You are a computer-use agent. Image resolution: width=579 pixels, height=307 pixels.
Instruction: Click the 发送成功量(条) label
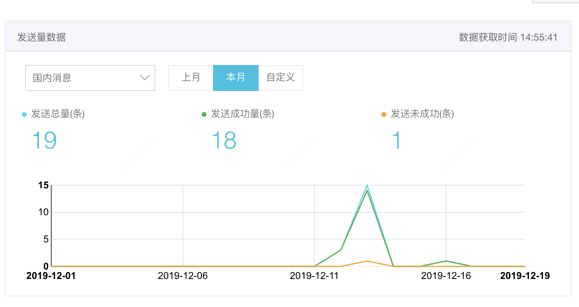(242, 114)
